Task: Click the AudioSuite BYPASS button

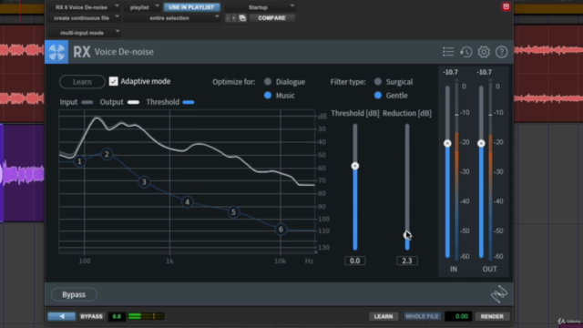Action: coord(91,316)
